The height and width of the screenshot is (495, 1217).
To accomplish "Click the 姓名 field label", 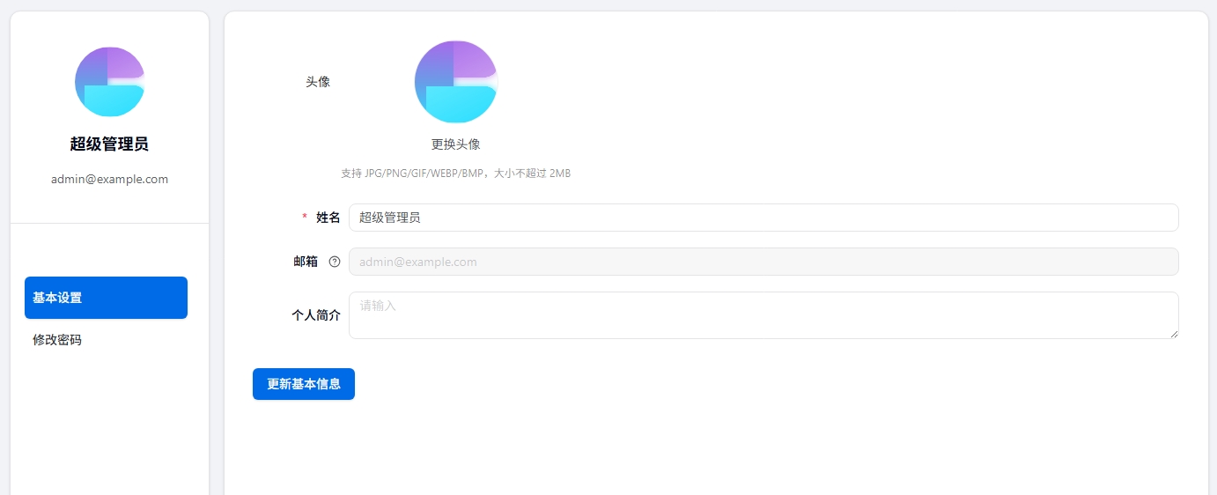I will [x=328, y=218].
